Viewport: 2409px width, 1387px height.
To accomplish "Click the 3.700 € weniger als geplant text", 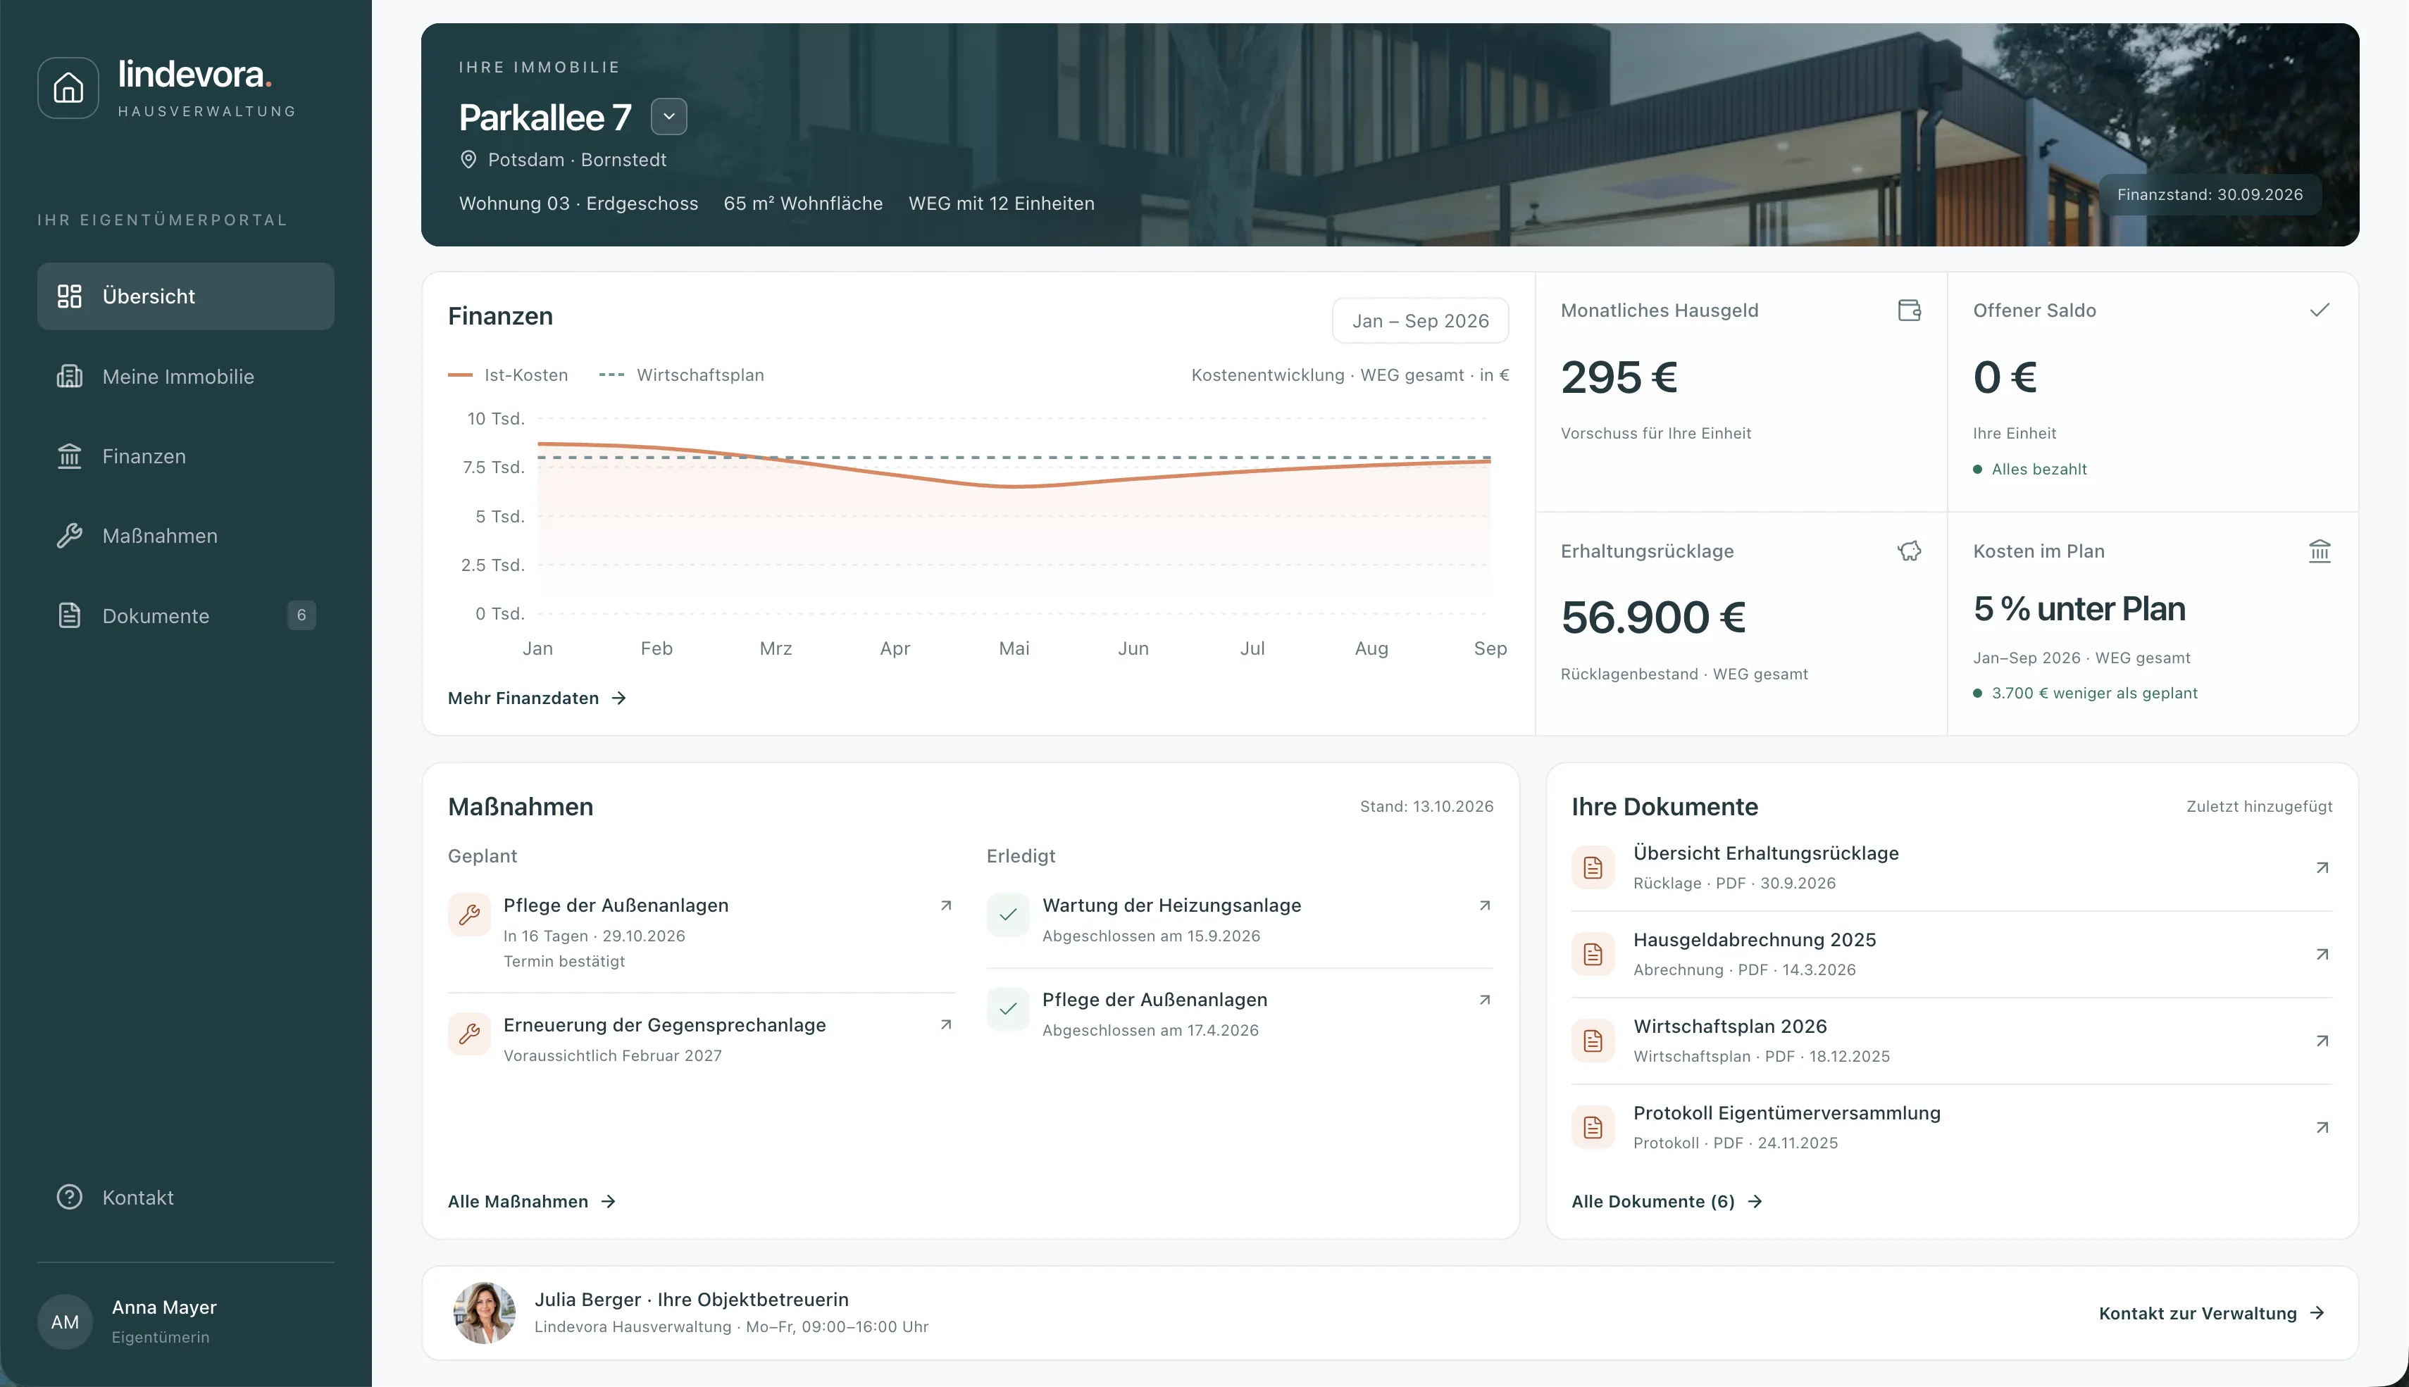I will pos(2095,693).
